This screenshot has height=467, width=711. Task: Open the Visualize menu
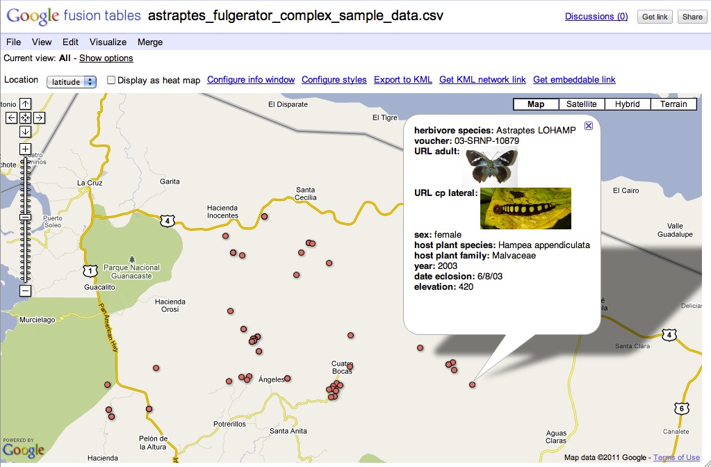108,42
